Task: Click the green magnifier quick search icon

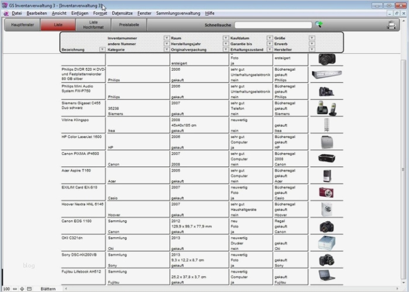Action: (x=319, y=25)
